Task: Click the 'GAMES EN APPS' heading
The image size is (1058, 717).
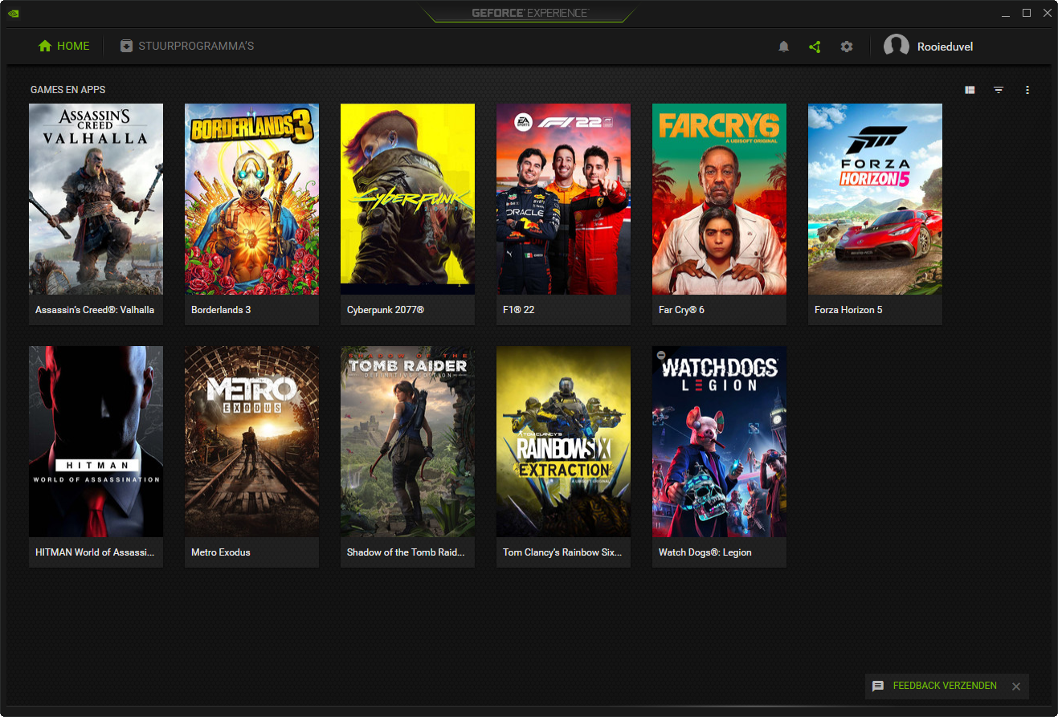Action: (68, 90)
